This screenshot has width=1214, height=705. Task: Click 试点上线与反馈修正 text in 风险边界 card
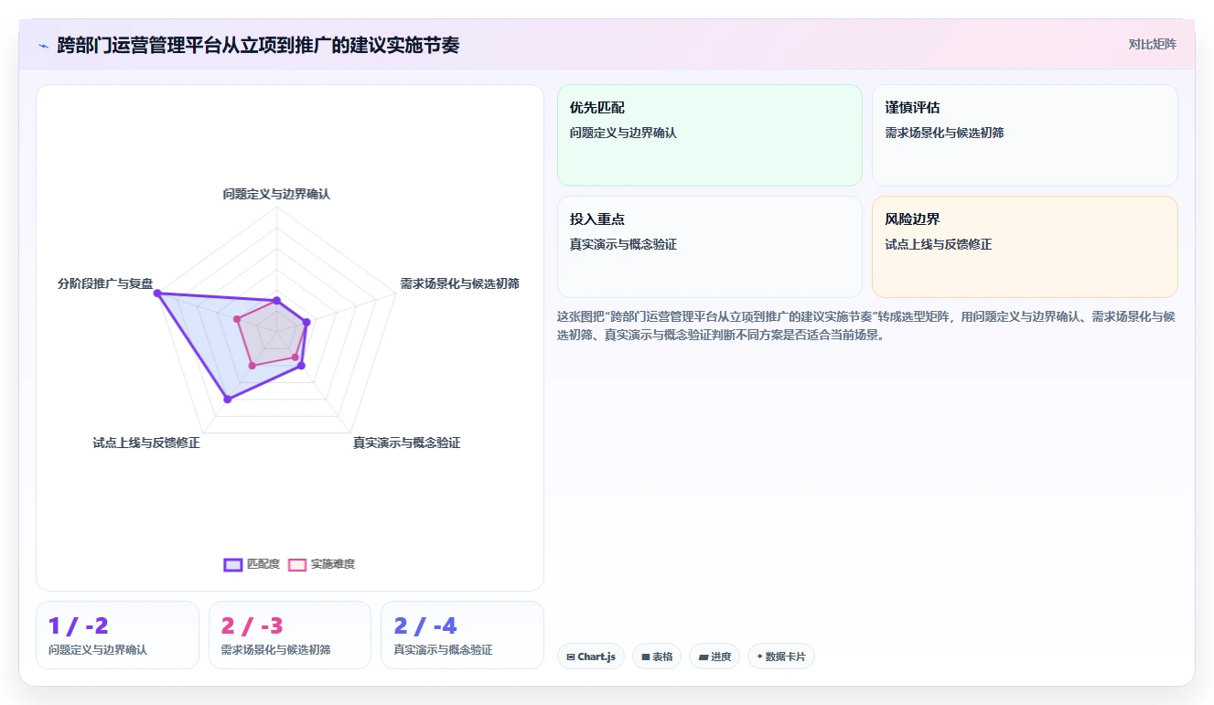939,244
